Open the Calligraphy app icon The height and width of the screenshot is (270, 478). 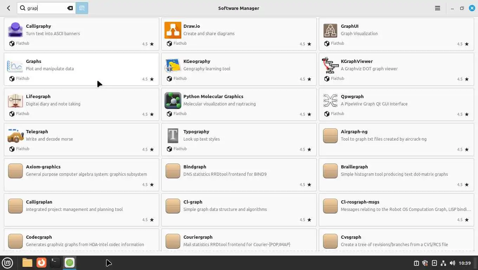pos(15,30)
